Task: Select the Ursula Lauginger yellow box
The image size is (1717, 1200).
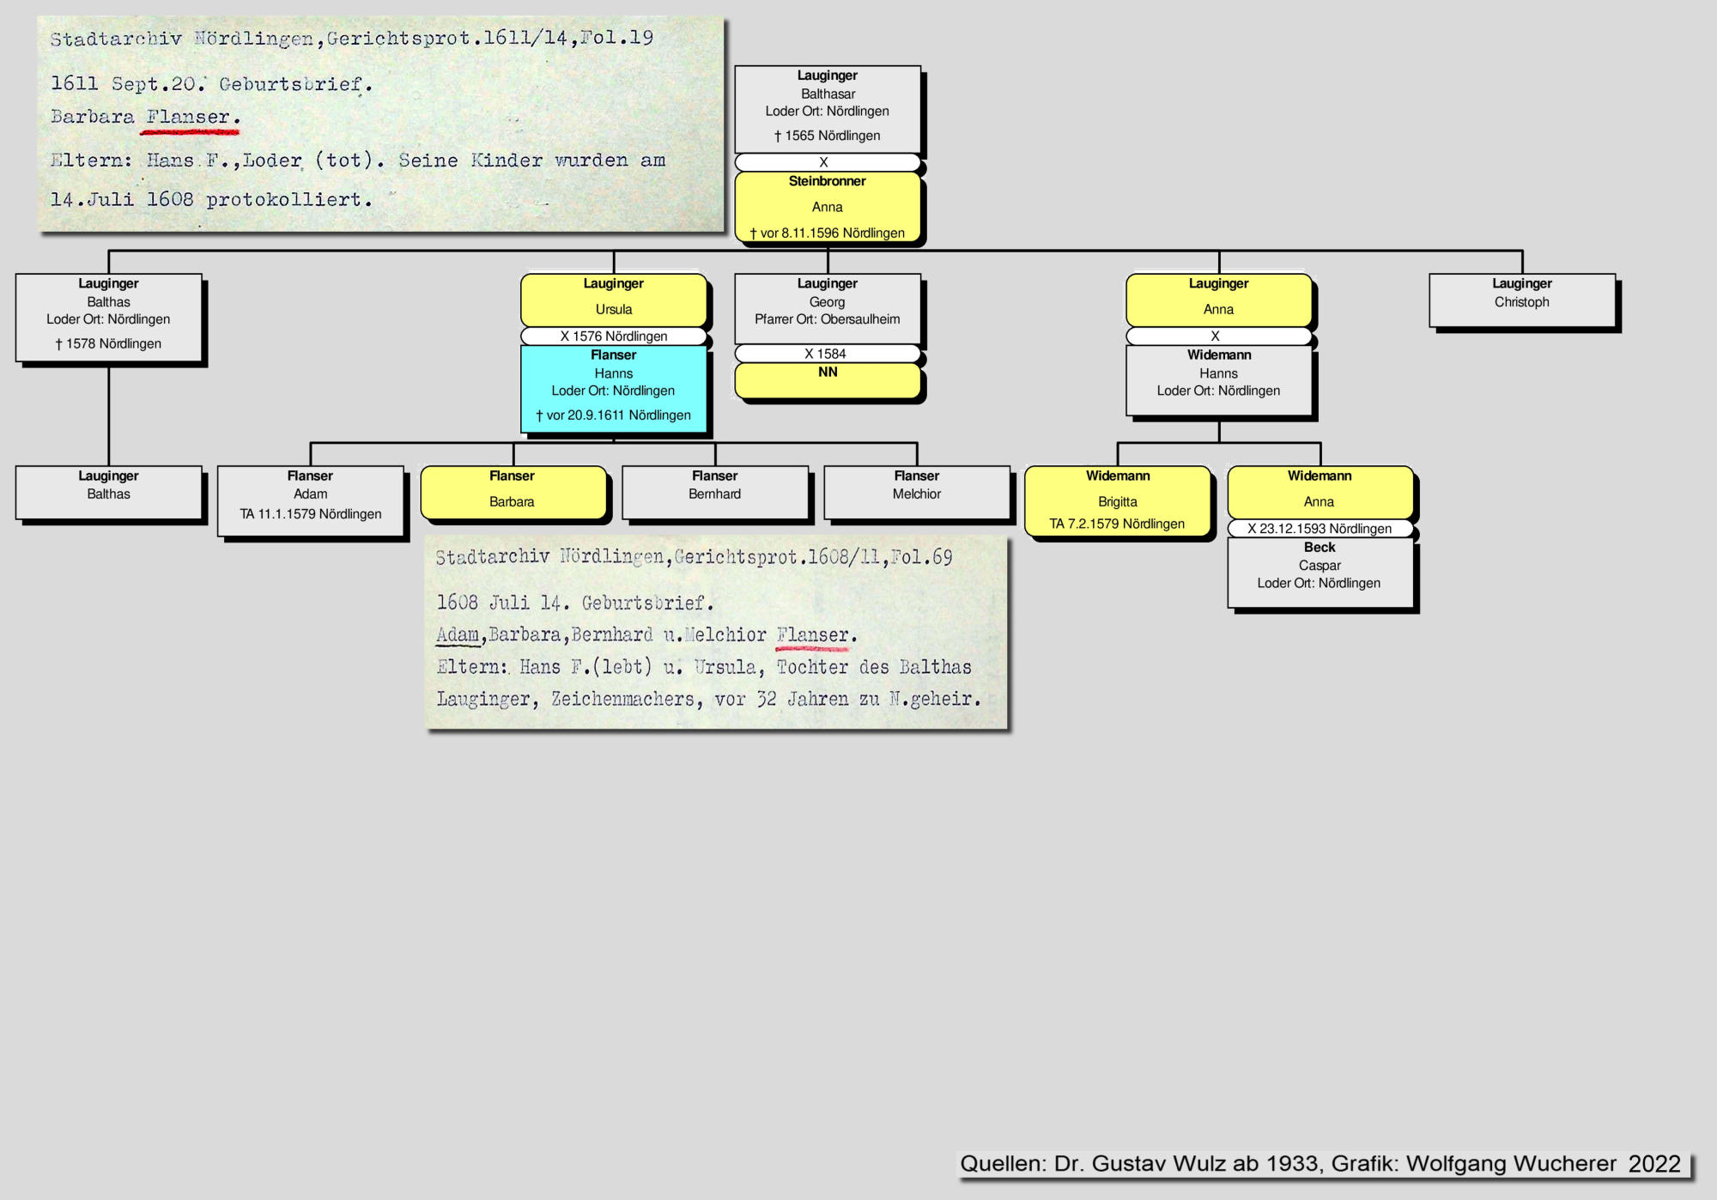Action: pos(613,299)
